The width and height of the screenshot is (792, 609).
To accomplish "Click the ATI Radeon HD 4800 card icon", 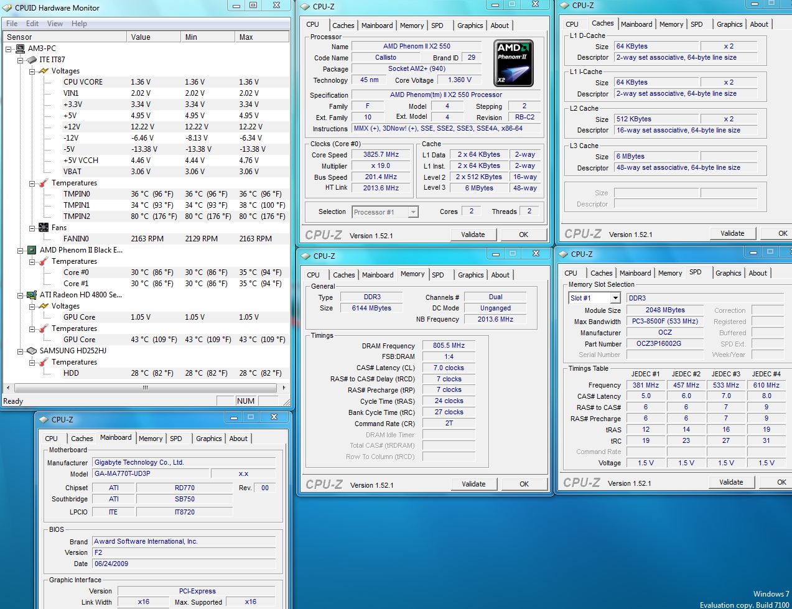I will [x=32, y=295].
